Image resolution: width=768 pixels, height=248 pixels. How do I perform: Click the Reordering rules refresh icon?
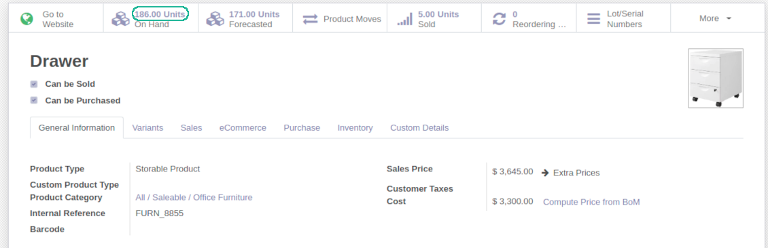click(x=499, y=19)
